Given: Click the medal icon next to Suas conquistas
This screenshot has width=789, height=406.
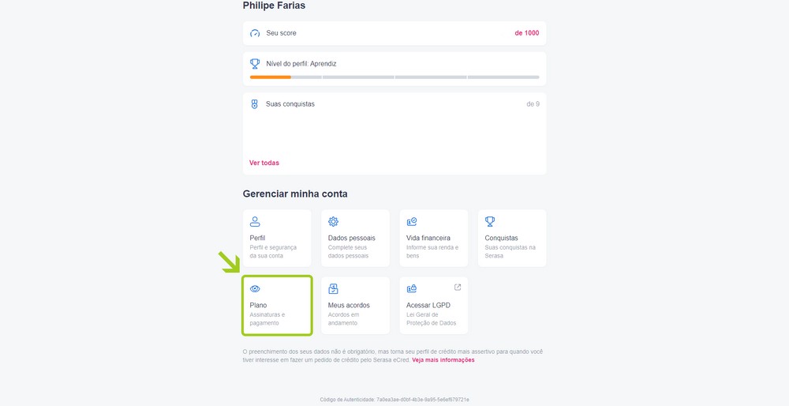Looking at the screenshot, I should tap(255, 104).
